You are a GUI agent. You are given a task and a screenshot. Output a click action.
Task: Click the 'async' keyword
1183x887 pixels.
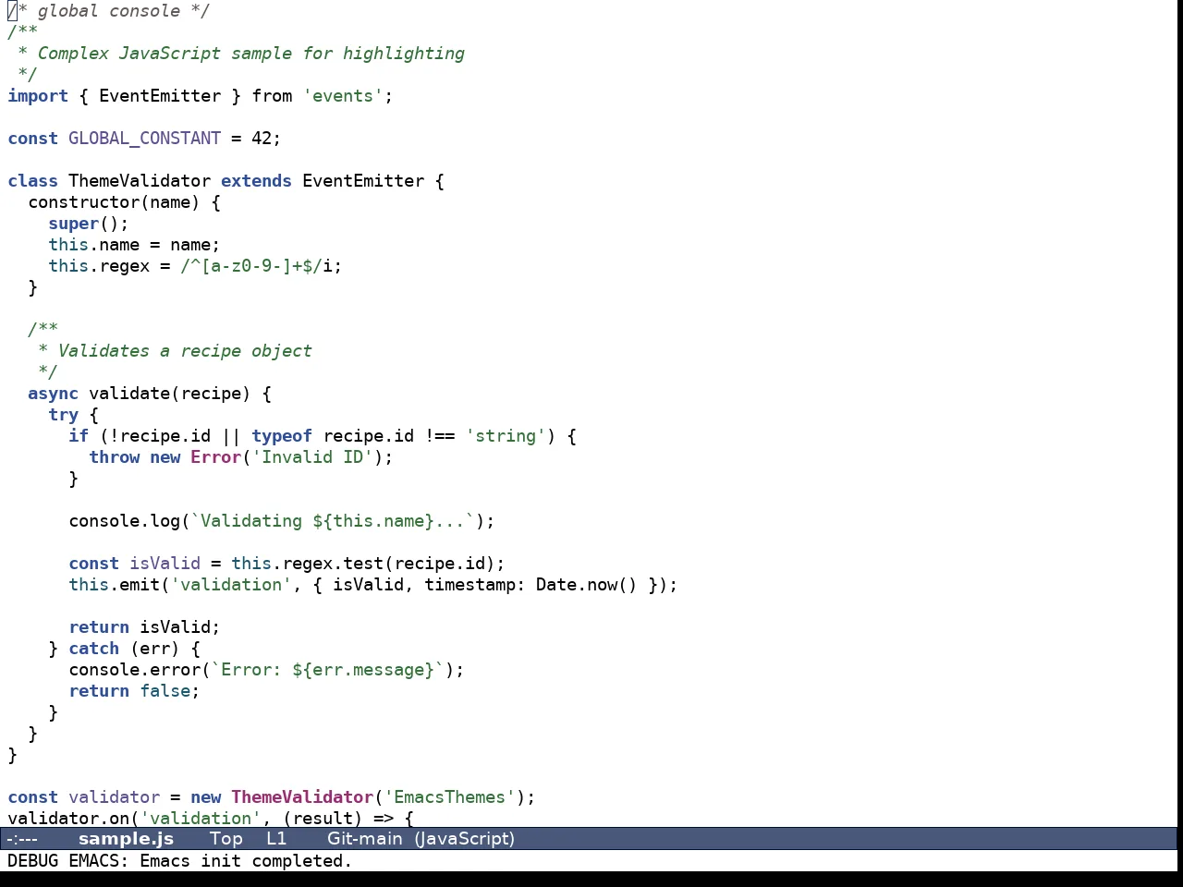point(53,394)
